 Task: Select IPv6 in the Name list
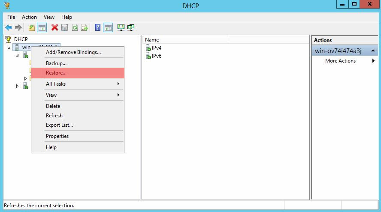point(156,56)
